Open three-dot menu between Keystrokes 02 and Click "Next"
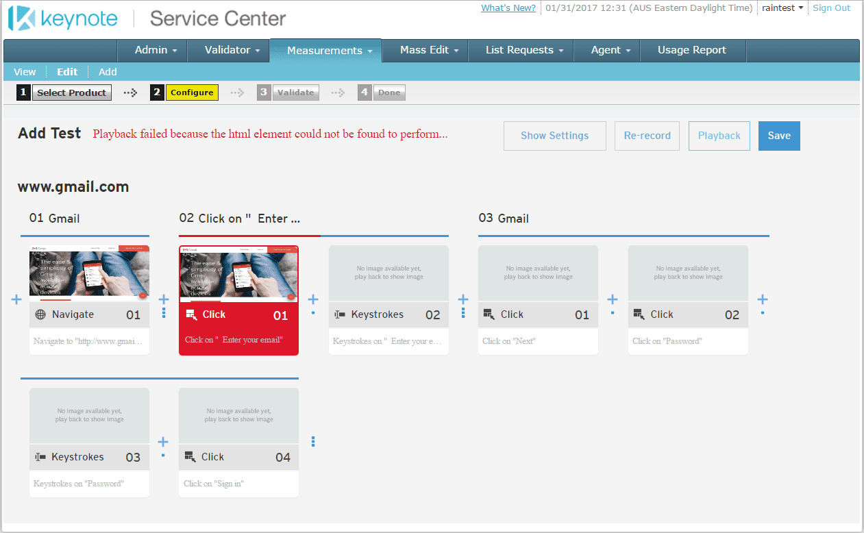The width and height of the screenshot is (864, 533). [x=463, y=312]
